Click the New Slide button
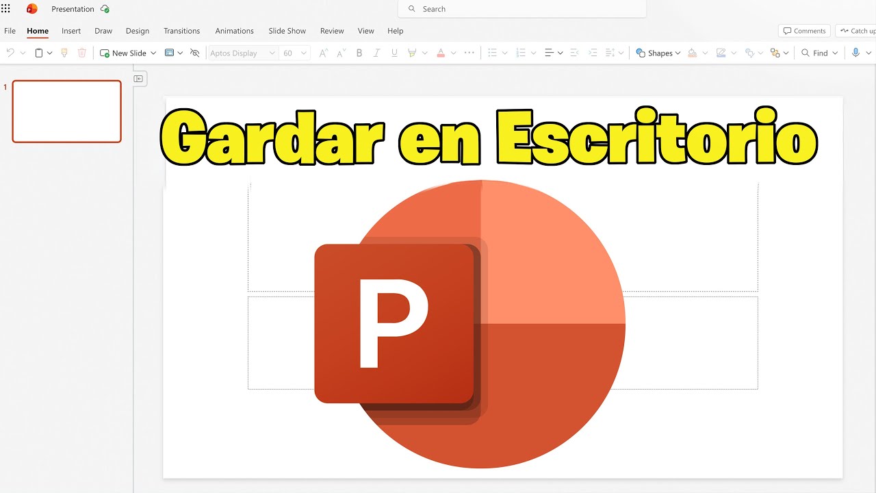The height and width of the screenshot is (493, 876). coord(123,53)
